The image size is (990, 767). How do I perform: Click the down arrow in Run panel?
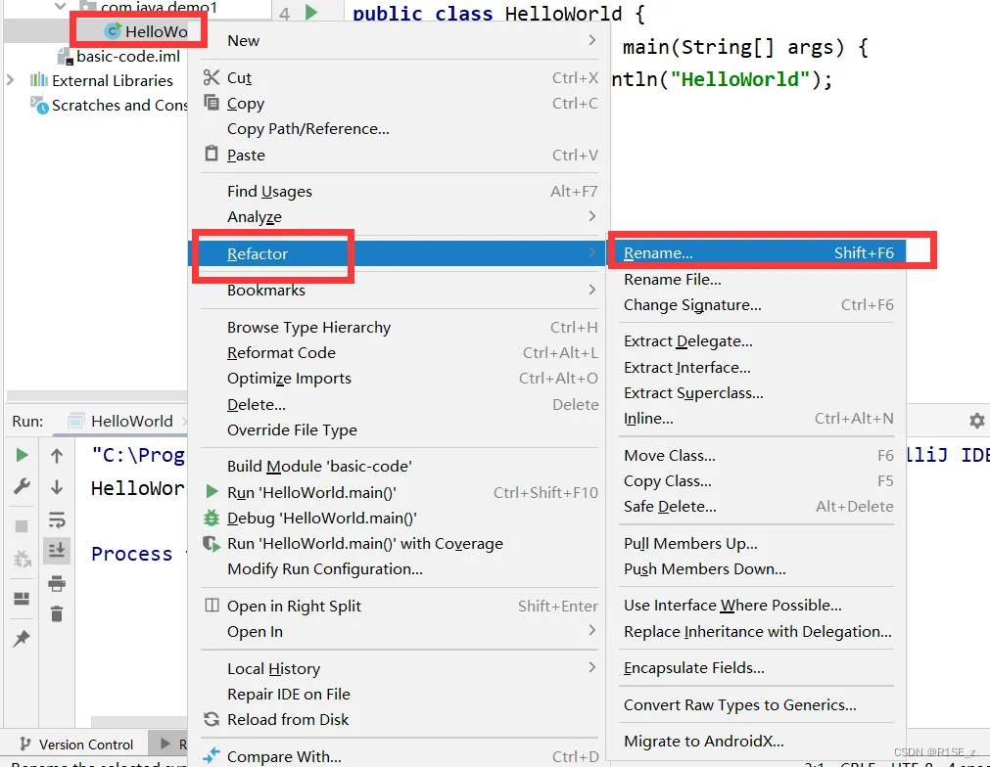(57, 487)
